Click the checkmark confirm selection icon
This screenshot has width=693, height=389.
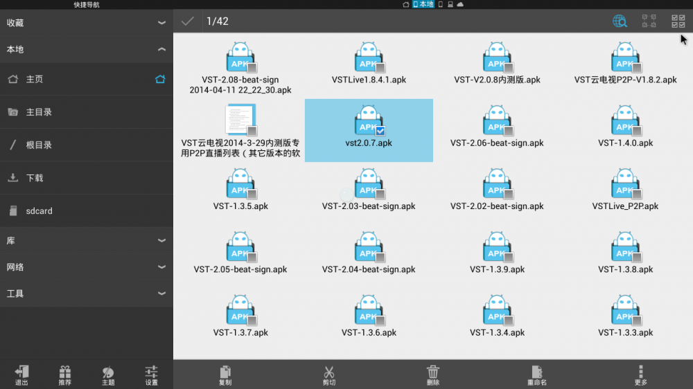point(187,21)
